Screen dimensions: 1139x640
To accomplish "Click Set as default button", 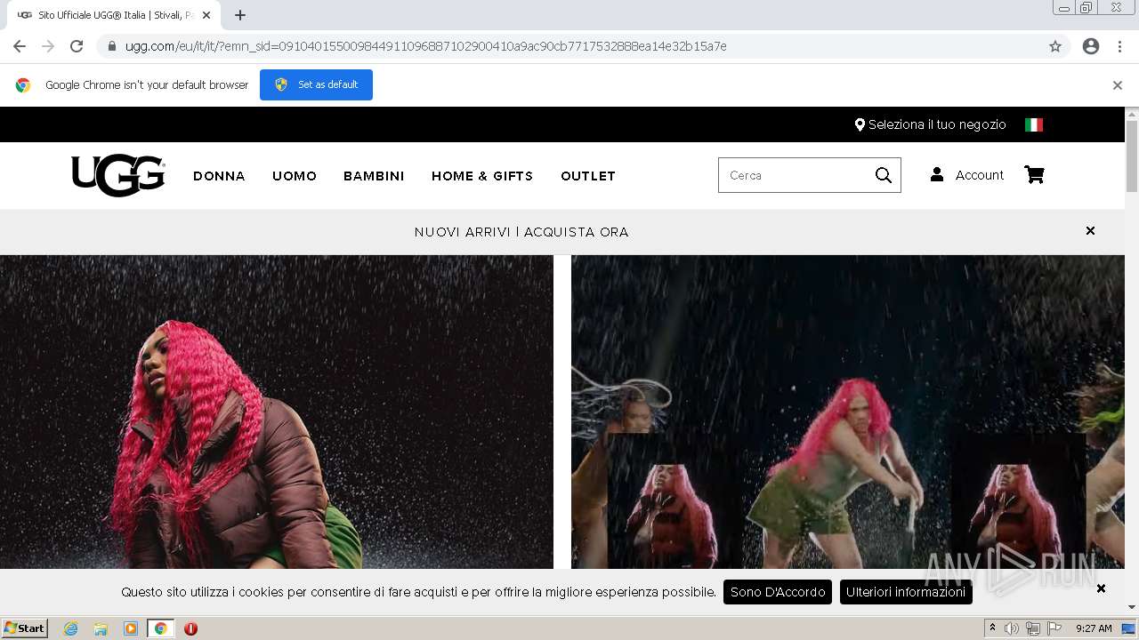I will (316, 84).
